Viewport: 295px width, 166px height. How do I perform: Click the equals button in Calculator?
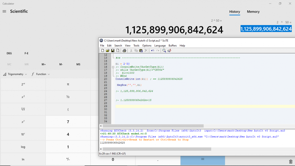(203, 160)
